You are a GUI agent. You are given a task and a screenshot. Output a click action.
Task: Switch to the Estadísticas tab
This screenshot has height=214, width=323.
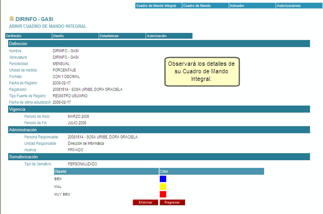pyautogui.click(x=122, y=36)
